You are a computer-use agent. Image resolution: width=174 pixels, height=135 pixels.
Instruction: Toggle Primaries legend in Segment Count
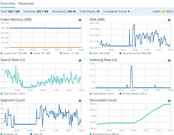pos(9,134)
